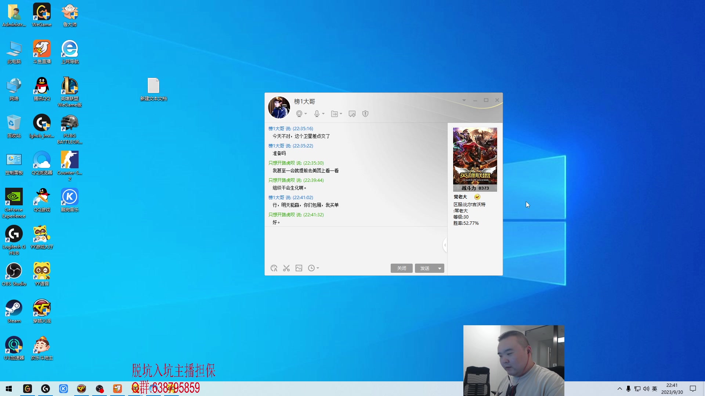Click the 关闭 button
705x396 pixels.
(401, 268)
